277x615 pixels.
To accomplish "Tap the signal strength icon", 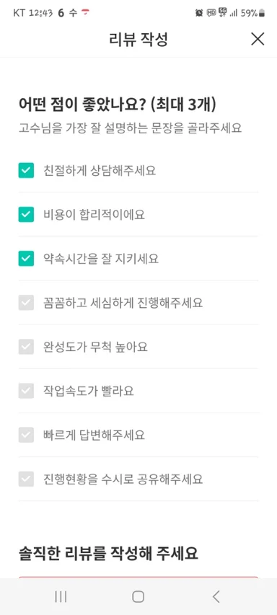I will pyautogui.click(x=234, y=13).
